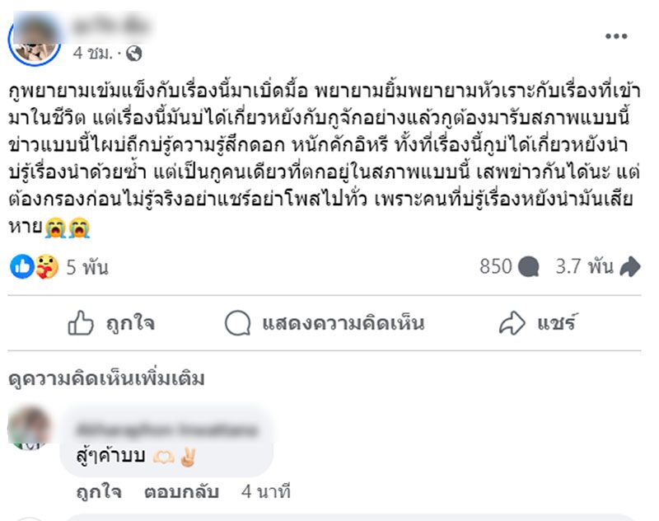The width and height of the screenshot is (659, 521).
Task: Click the share arrow icon beside แชร์
Action: click(x=512, y=324)
